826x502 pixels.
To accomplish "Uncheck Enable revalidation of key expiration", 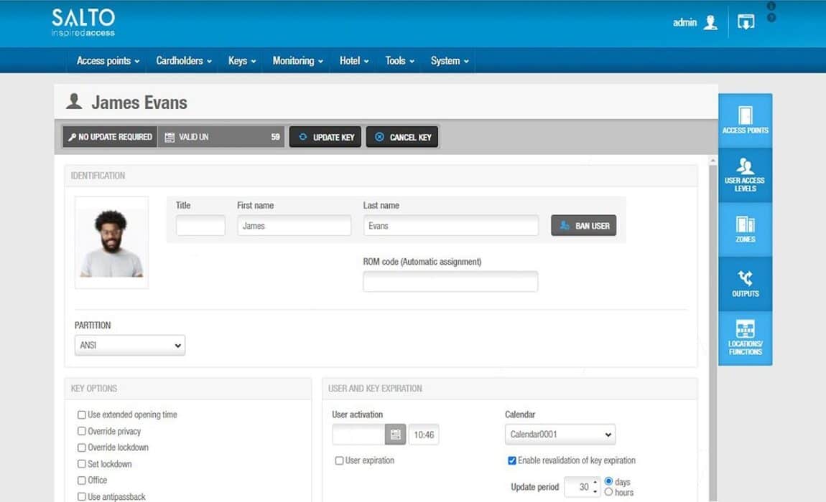I will click(511, 460).
